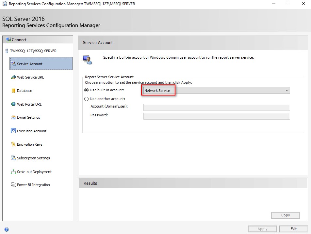The width and height of the screenshot is (311, 234).
Task: Click the Copy button in Results
Action: (286, 215)
